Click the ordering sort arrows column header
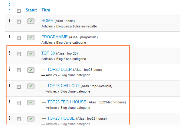The image size is (180, 126). 10,5
